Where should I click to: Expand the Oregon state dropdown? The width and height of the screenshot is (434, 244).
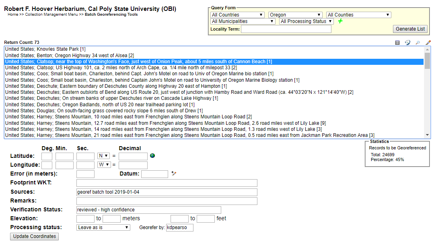pos(295,15)
